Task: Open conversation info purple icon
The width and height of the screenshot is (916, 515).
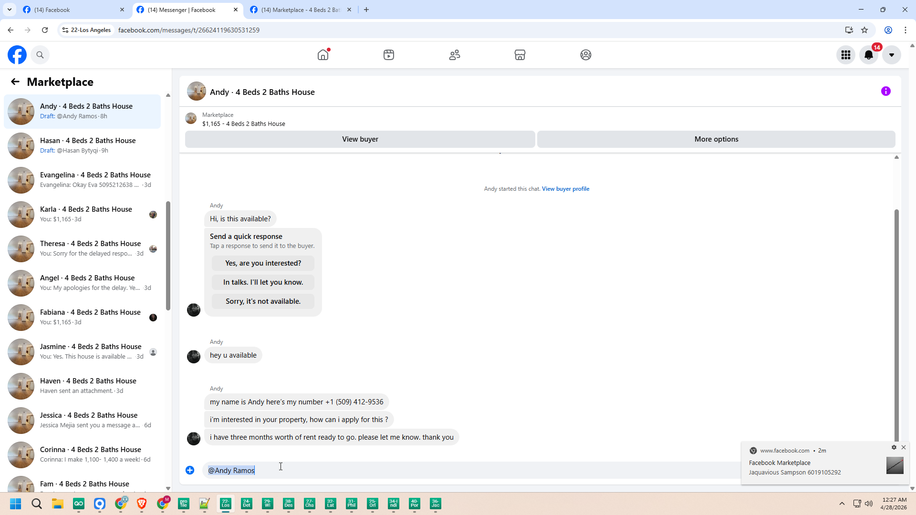Action: (x=886, y=92)
